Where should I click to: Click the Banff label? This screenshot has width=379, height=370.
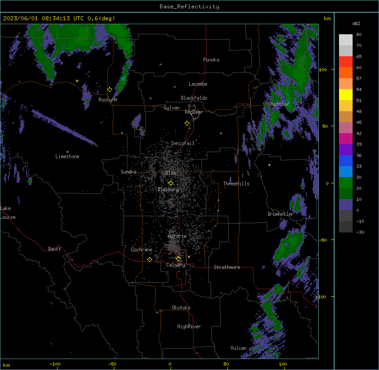pyautogui.click(x=55, y=249)
